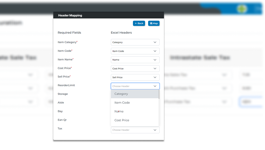Click the Back button

[139, 23]
